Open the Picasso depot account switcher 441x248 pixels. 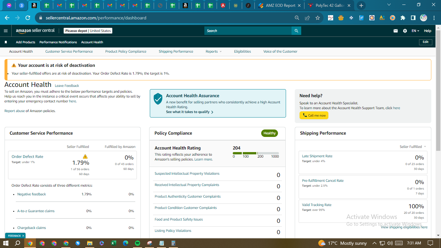pos(88,31)
